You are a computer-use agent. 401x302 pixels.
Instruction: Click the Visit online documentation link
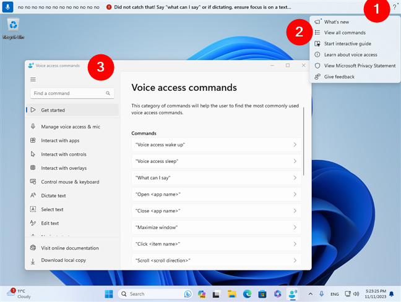coord(72,248)
